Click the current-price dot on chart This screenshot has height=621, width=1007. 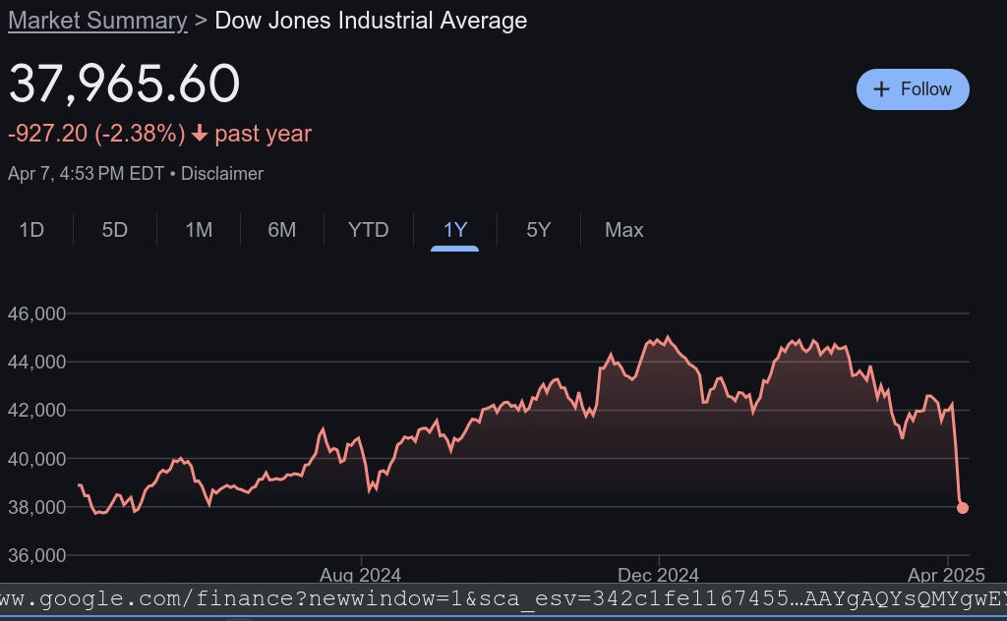click(x=962, y=507)
